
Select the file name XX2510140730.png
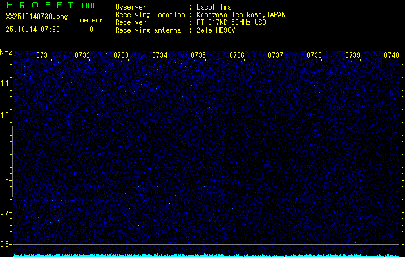tap(36, 17)
